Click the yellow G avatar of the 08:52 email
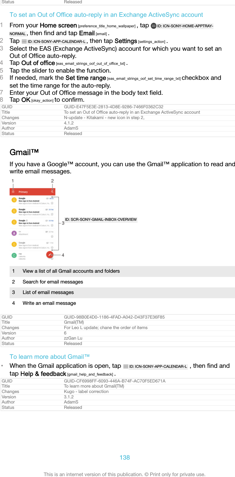The width and height of the screenshot is (235, 477). pos(14,200)
